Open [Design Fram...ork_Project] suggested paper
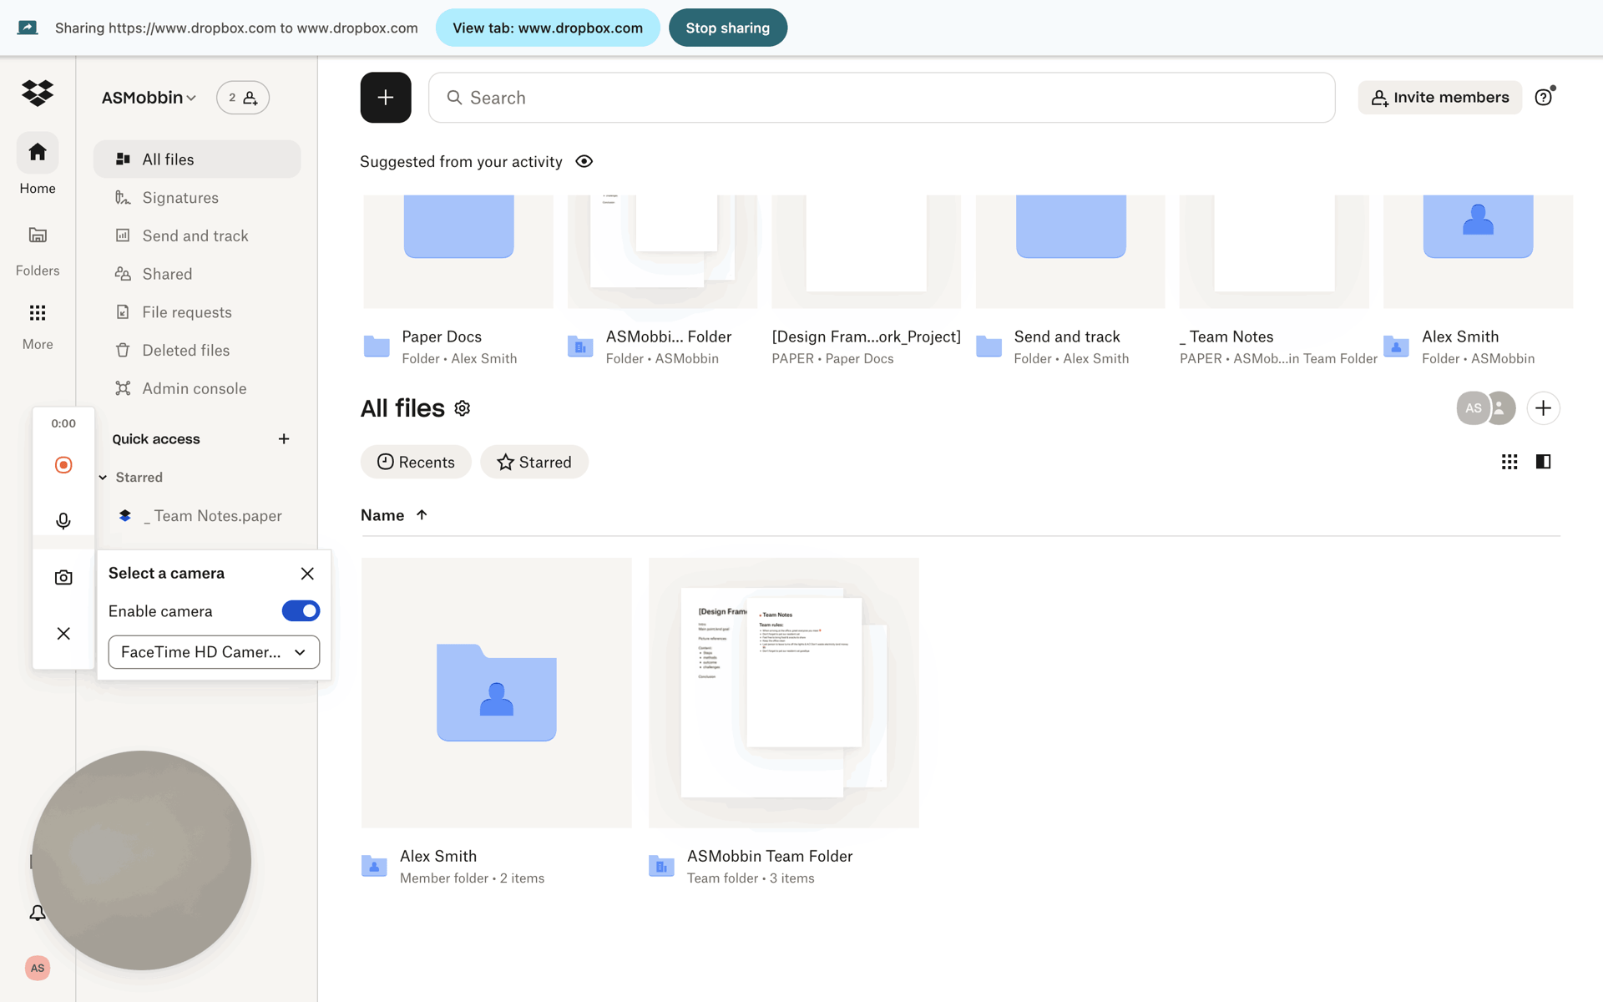This screenshot has height=1002, width=1603. 866,281
